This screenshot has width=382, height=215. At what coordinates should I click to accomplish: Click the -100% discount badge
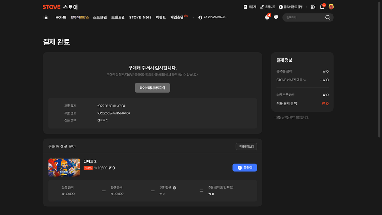coord(88,168)
